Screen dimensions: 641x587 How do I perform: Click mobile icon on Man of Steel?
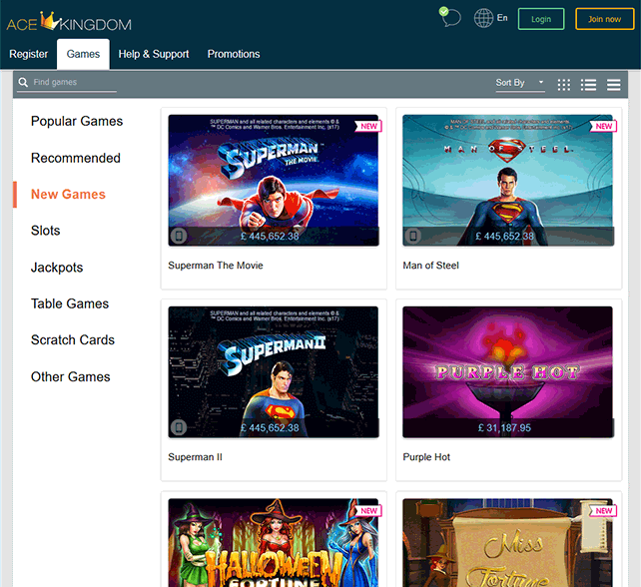tap(413, 236)
